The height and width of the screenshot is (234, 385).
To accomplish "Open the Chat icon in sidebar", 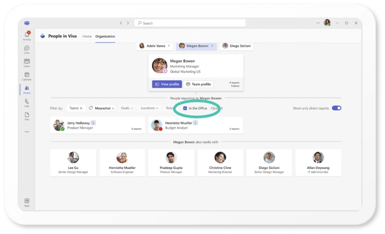I will pos(27,49).
